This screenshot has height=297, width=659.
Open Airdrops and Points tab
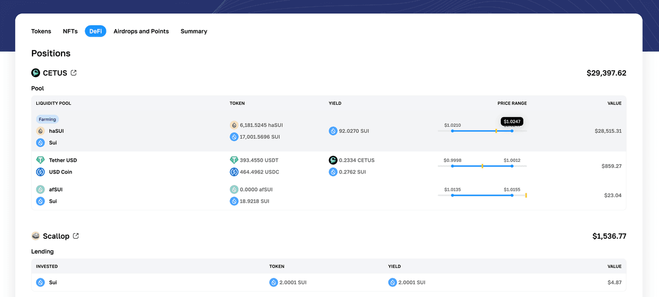141,31
